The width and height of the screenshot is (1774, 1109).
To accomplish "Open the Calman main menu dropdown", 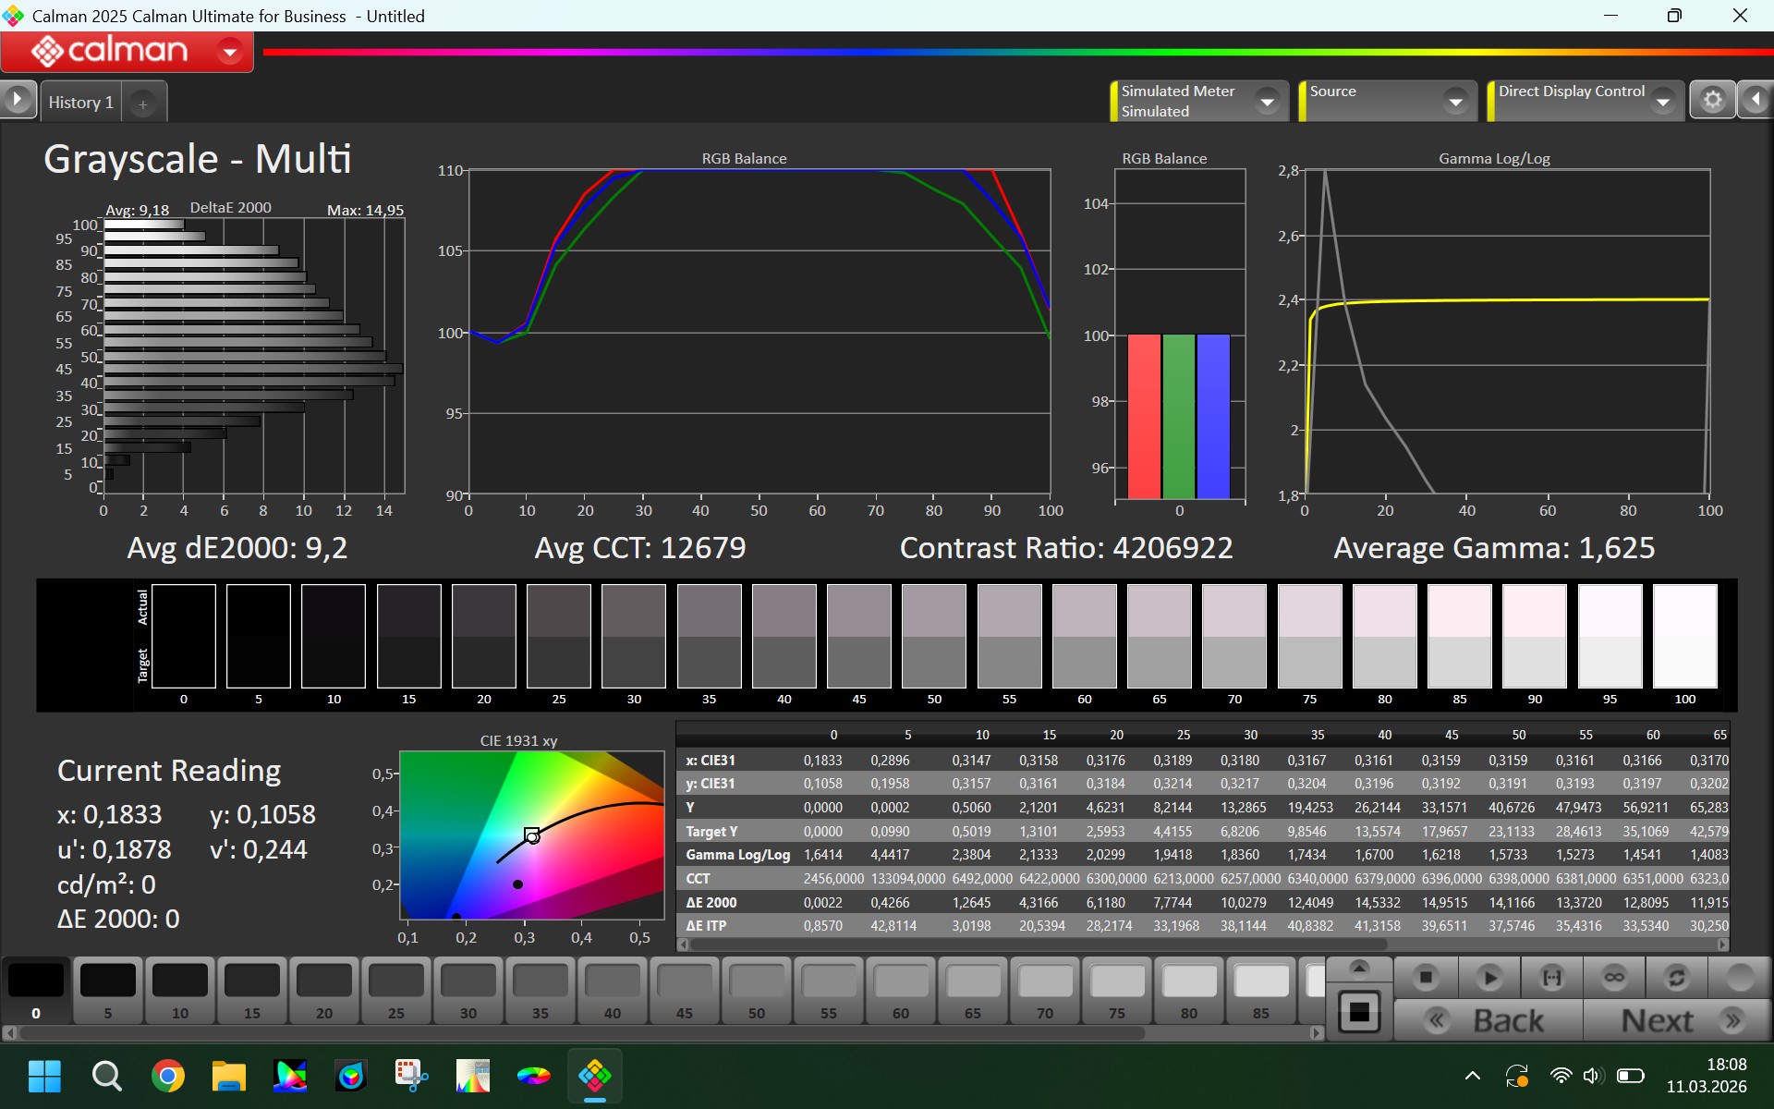I will click(229, 52).
